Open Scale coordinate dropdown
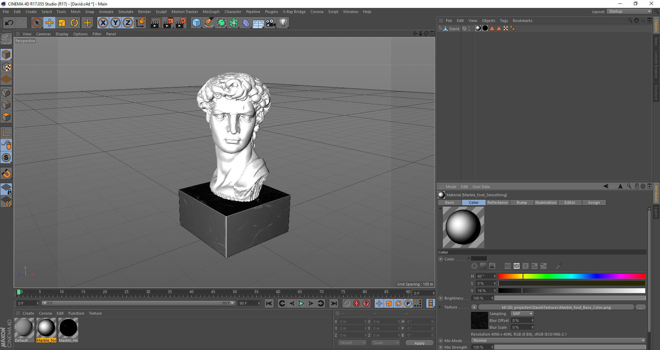 click(x=386, y=343)
